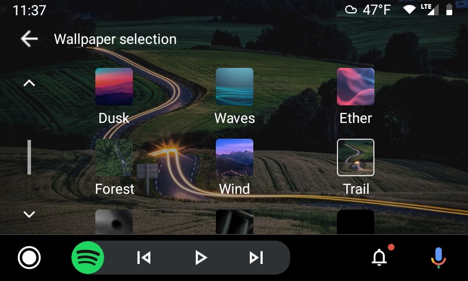Play the current track
Viewport: 468px width, 281px height.
pos(201,258)
